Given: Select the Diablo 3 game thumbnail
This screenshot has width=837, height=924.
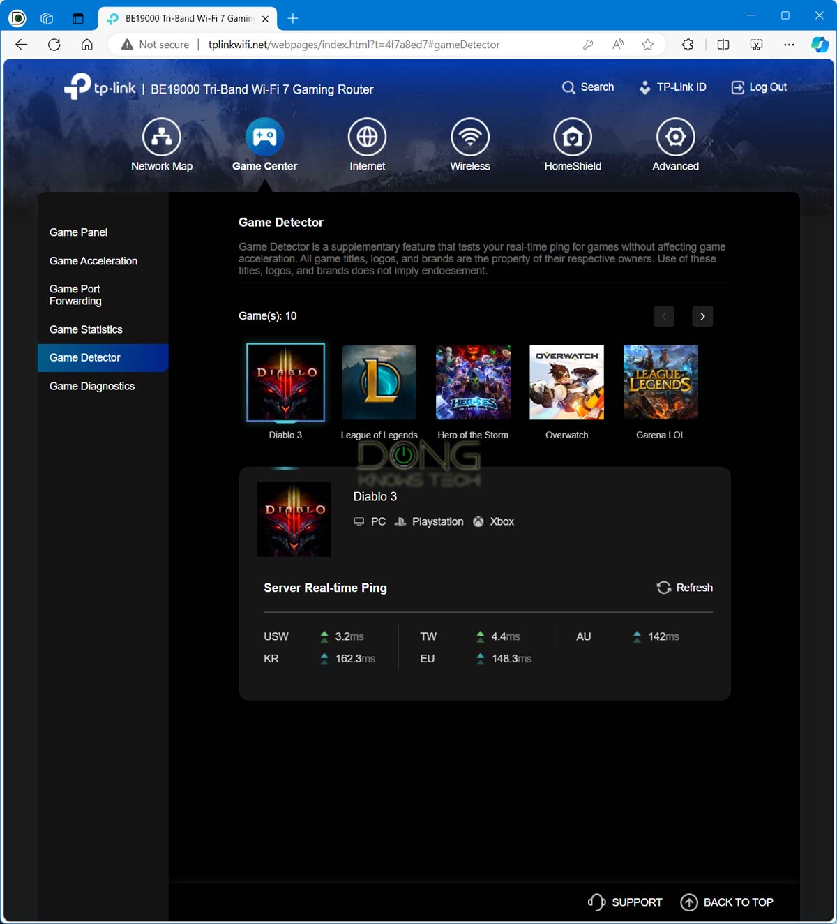Looking at the screenshot, I should coord(285,382).
